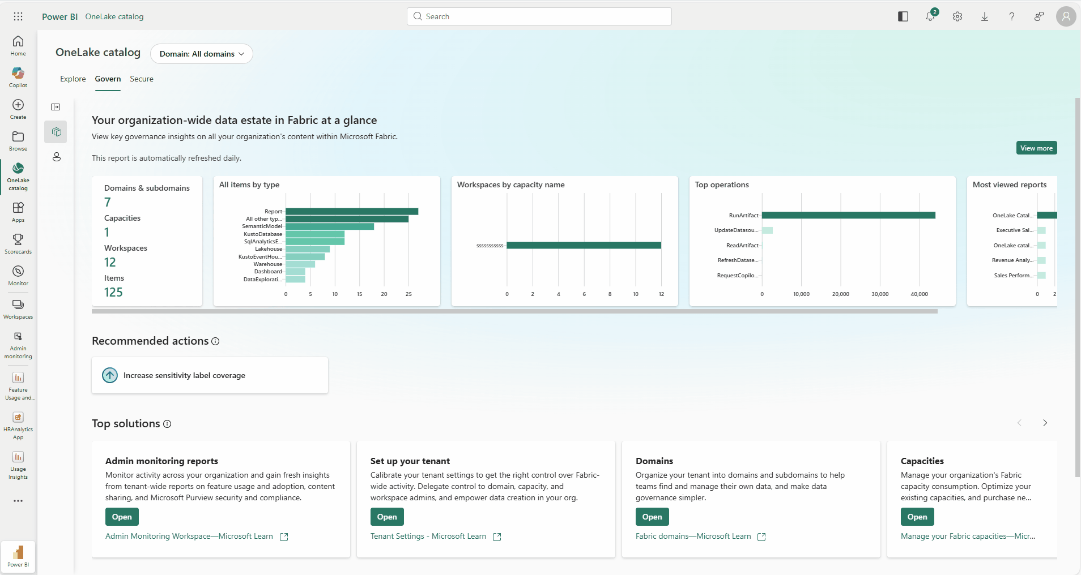Switch to the Explore tab
The height and width of the screenshot is (575, 1081).
(73, 79)
